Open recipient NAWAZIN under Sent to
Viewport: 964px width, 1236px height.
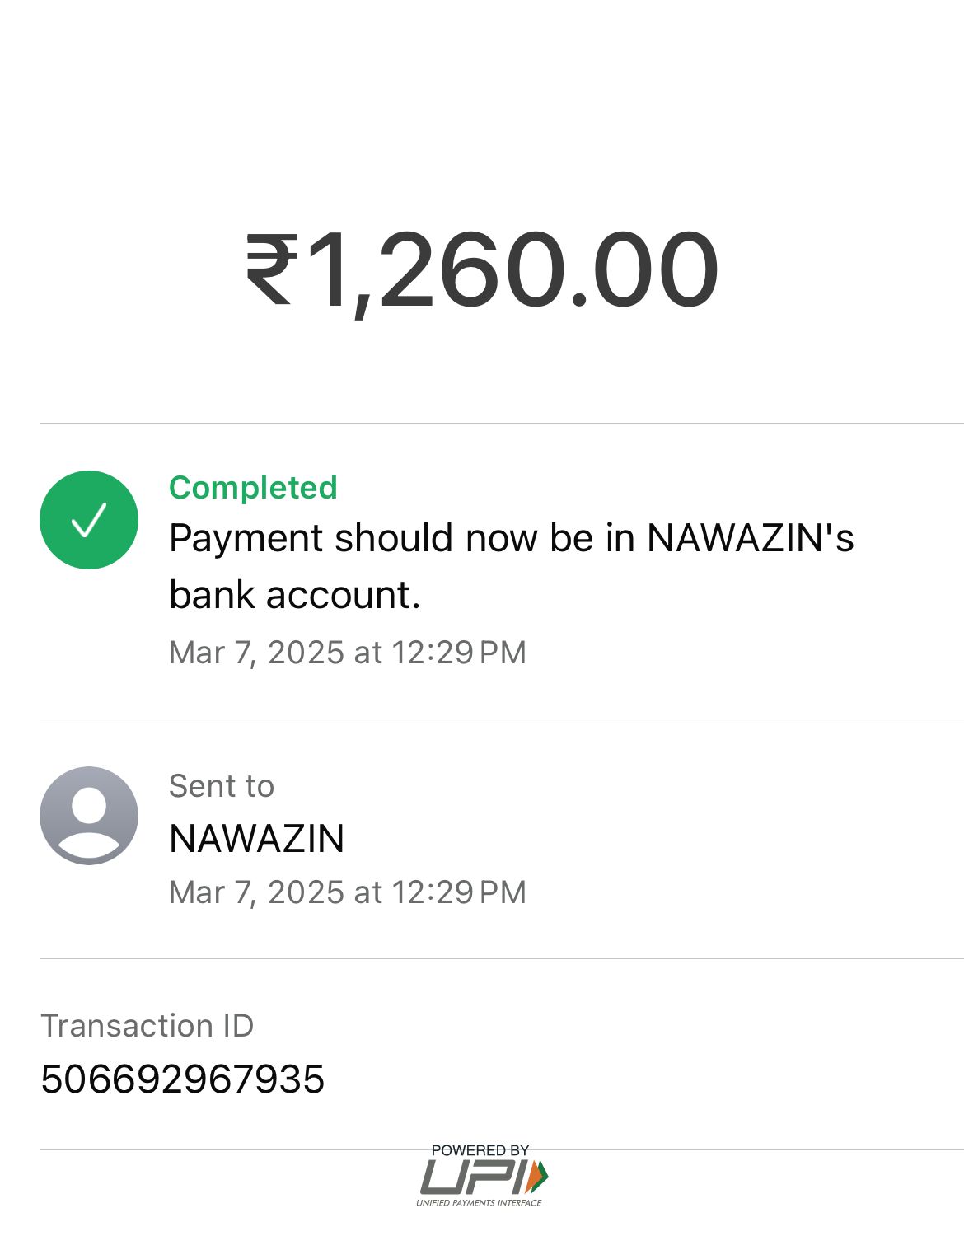tap(256, 839)
